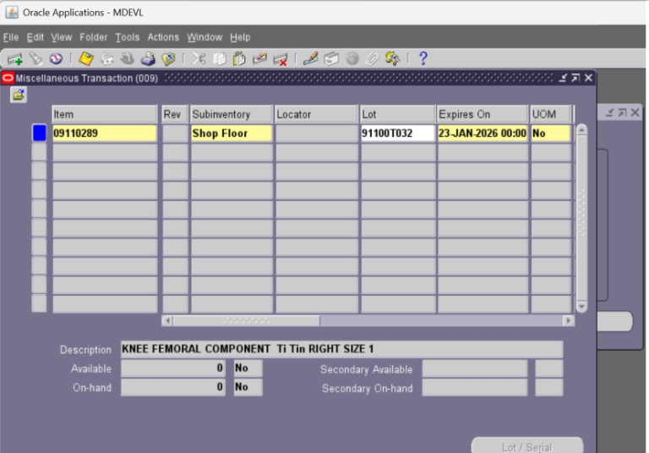This screenshot has height=453, width=649.
Task: Open the Actions menu
Action: point(163,37)
